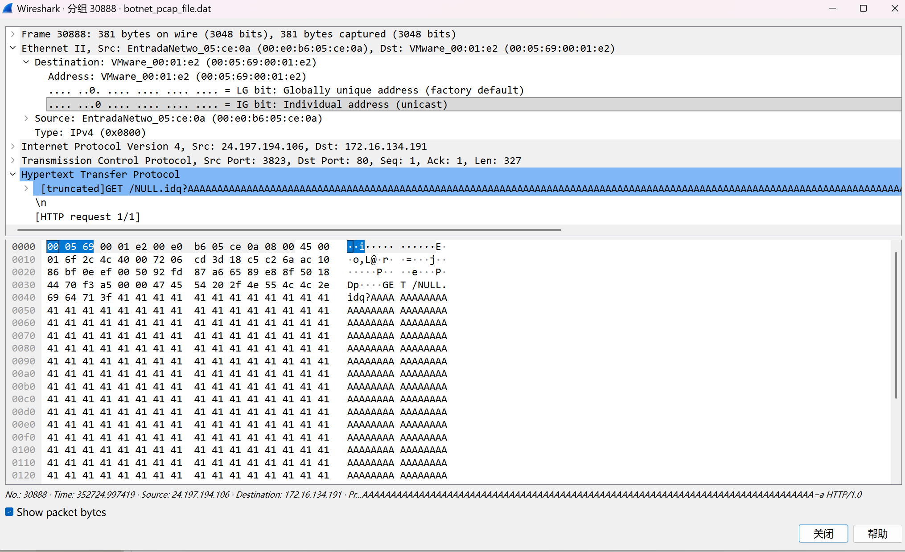Uncheck the Show packet bytes checkbox

[x=9, y=512]
